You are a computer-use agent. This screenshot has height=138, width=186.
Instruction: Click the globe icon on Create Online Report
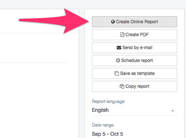point(113,22)
